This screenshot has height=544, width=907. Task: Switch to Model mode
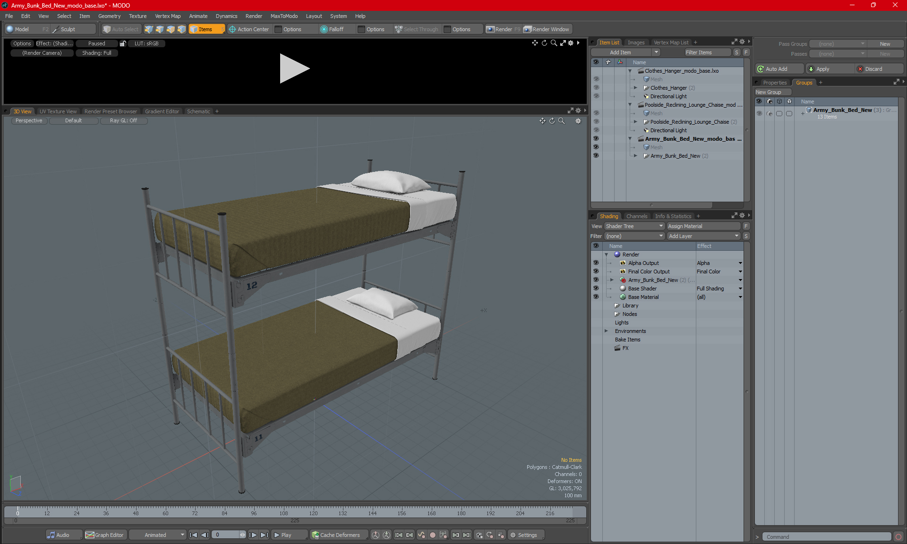coord(27,29)
